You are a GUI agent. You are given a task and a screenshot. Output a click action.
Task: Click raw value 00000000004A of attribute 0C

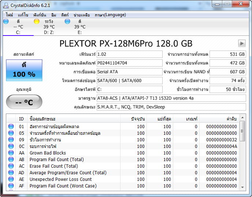pyautogui.click(x=222, y=146)
